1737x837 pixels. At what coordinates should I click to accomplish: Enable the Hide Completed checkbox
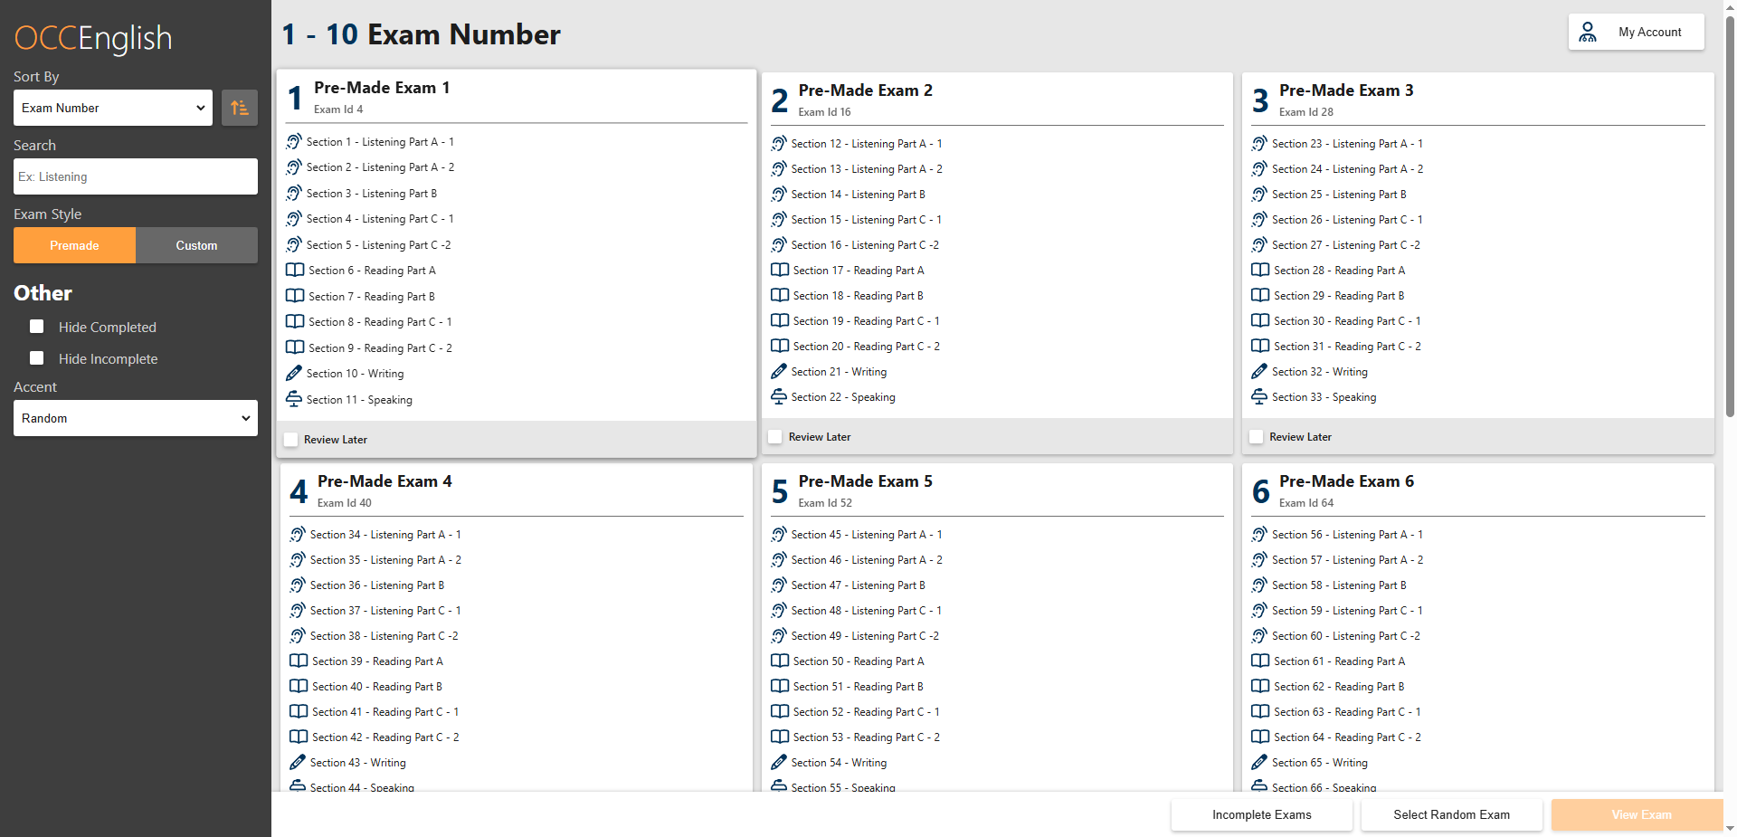point(37,327)
